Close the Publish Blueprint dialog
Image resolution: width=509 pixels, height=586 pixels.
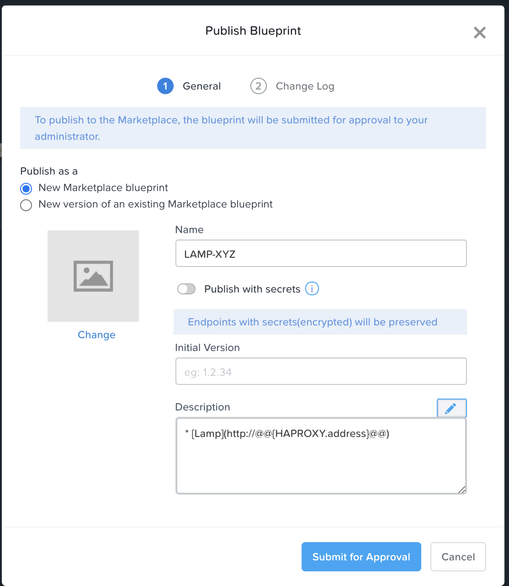(480, 32)
